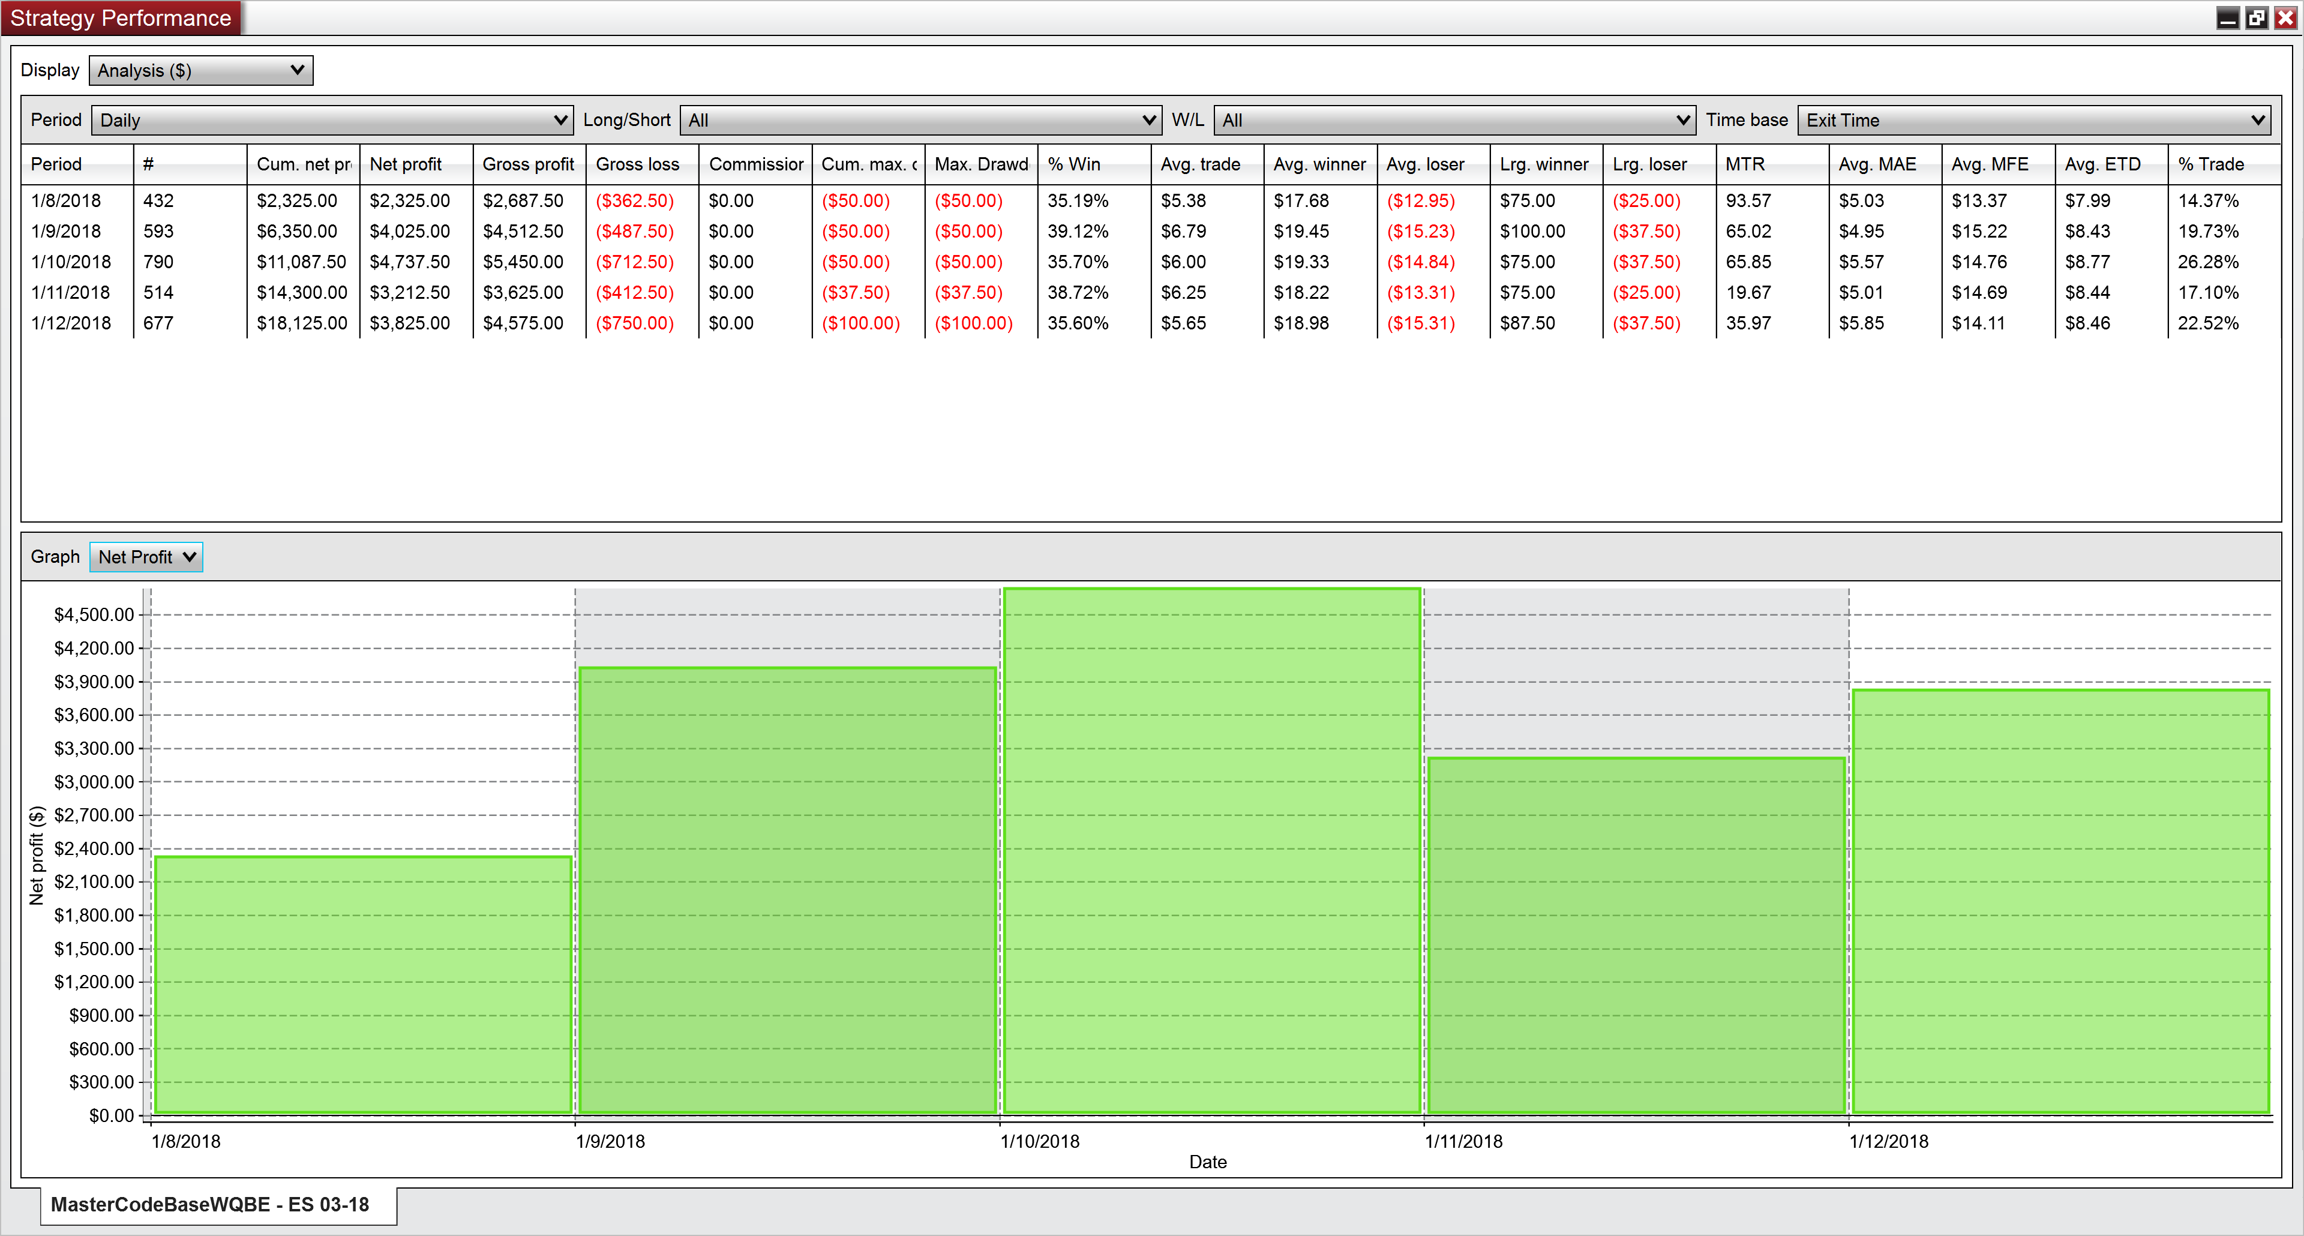
Task: Click the Max. Drawdown column header
Action: pyautogui.click(x=981, y=164)
